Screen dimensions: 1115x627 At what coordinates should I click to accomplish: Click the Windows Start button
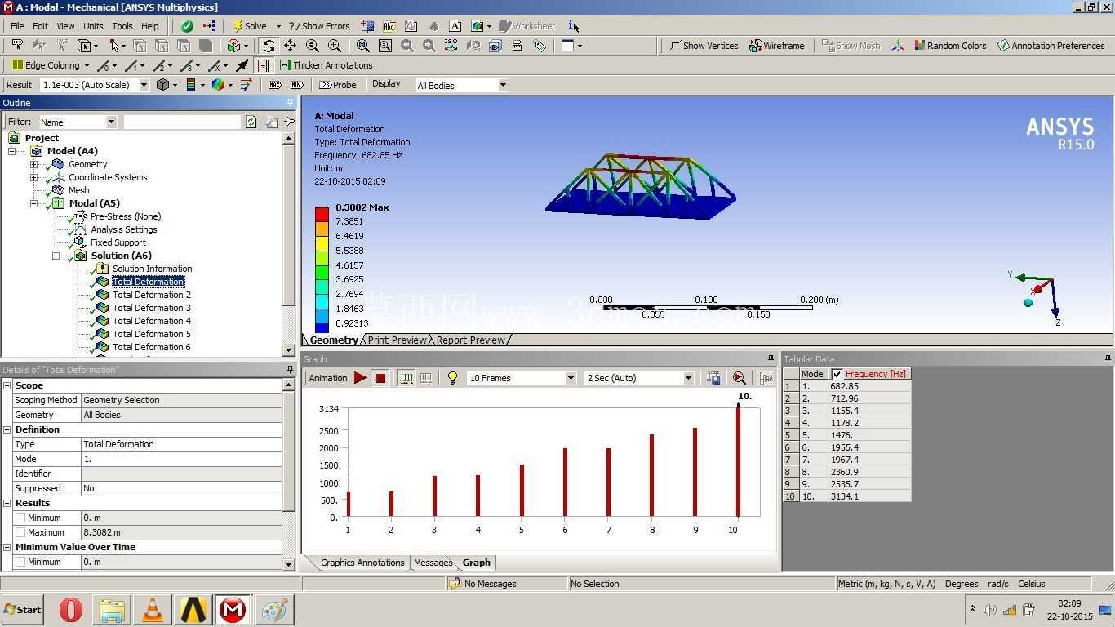(x=23, y=610)
